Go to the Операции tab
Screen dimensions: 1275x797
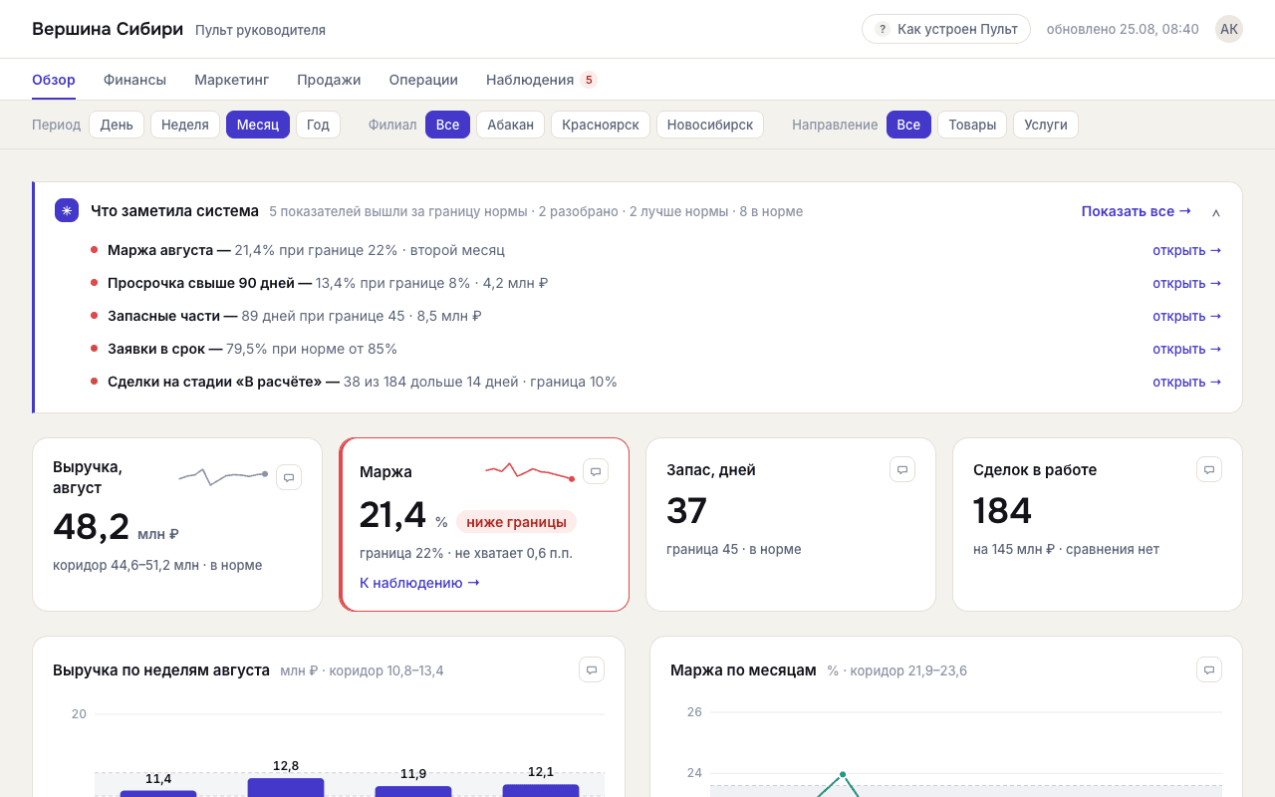point(423,80)
